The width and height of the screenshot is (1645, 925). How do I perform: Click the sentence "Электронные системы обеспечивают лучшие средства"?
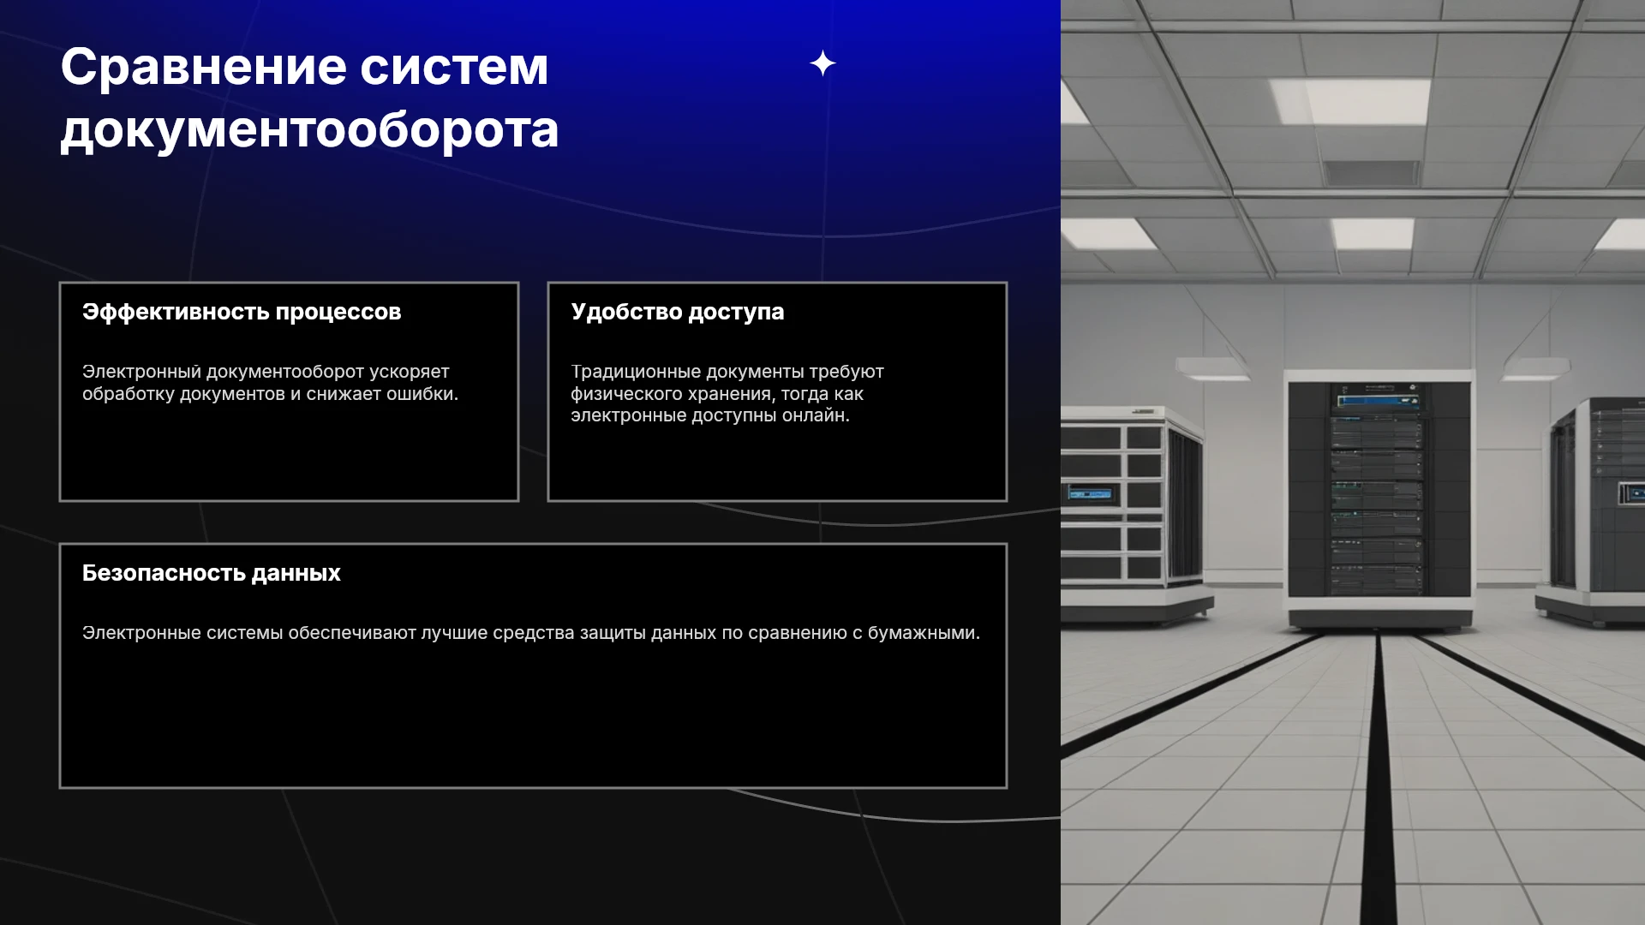530,633
